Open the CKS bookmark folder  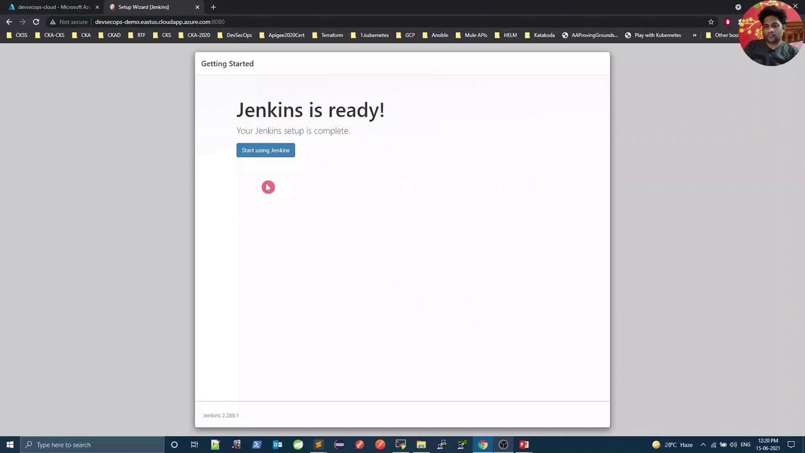[162, 35]
